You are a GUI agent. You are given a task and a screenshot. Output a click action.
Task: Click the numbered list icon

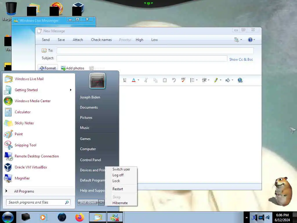coord(192,80)
